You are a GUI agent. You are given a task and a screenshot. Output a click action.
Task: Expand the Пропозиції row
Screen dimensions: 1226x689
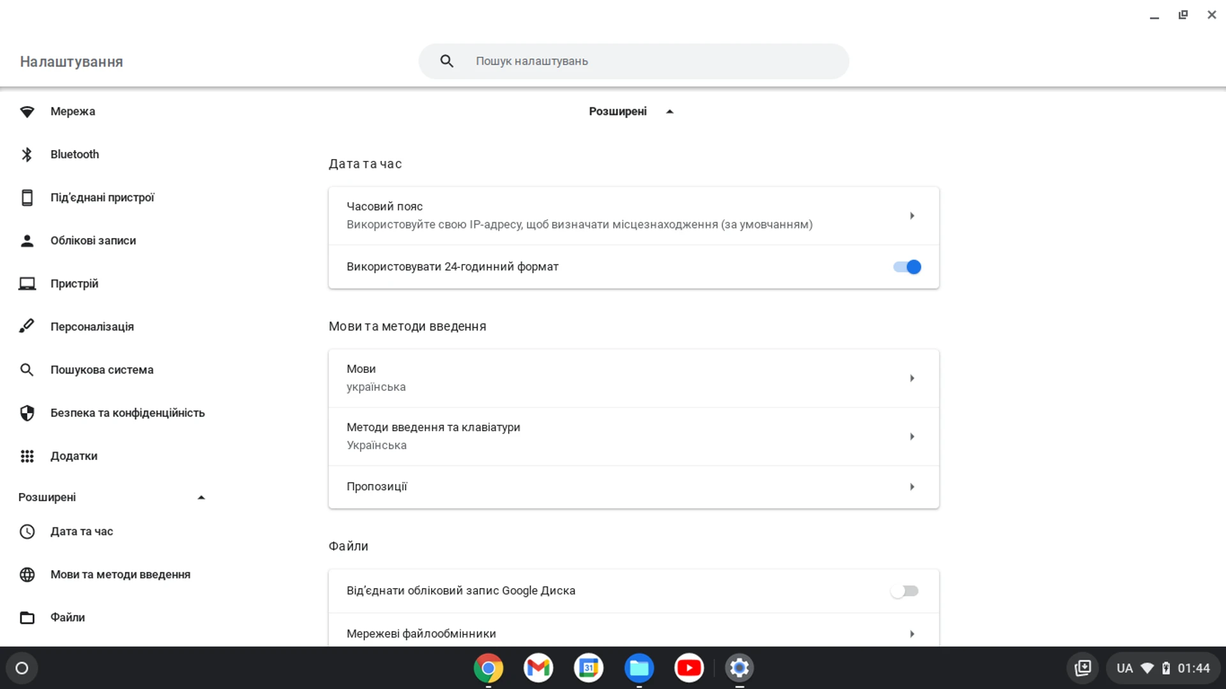pos(633,487)
